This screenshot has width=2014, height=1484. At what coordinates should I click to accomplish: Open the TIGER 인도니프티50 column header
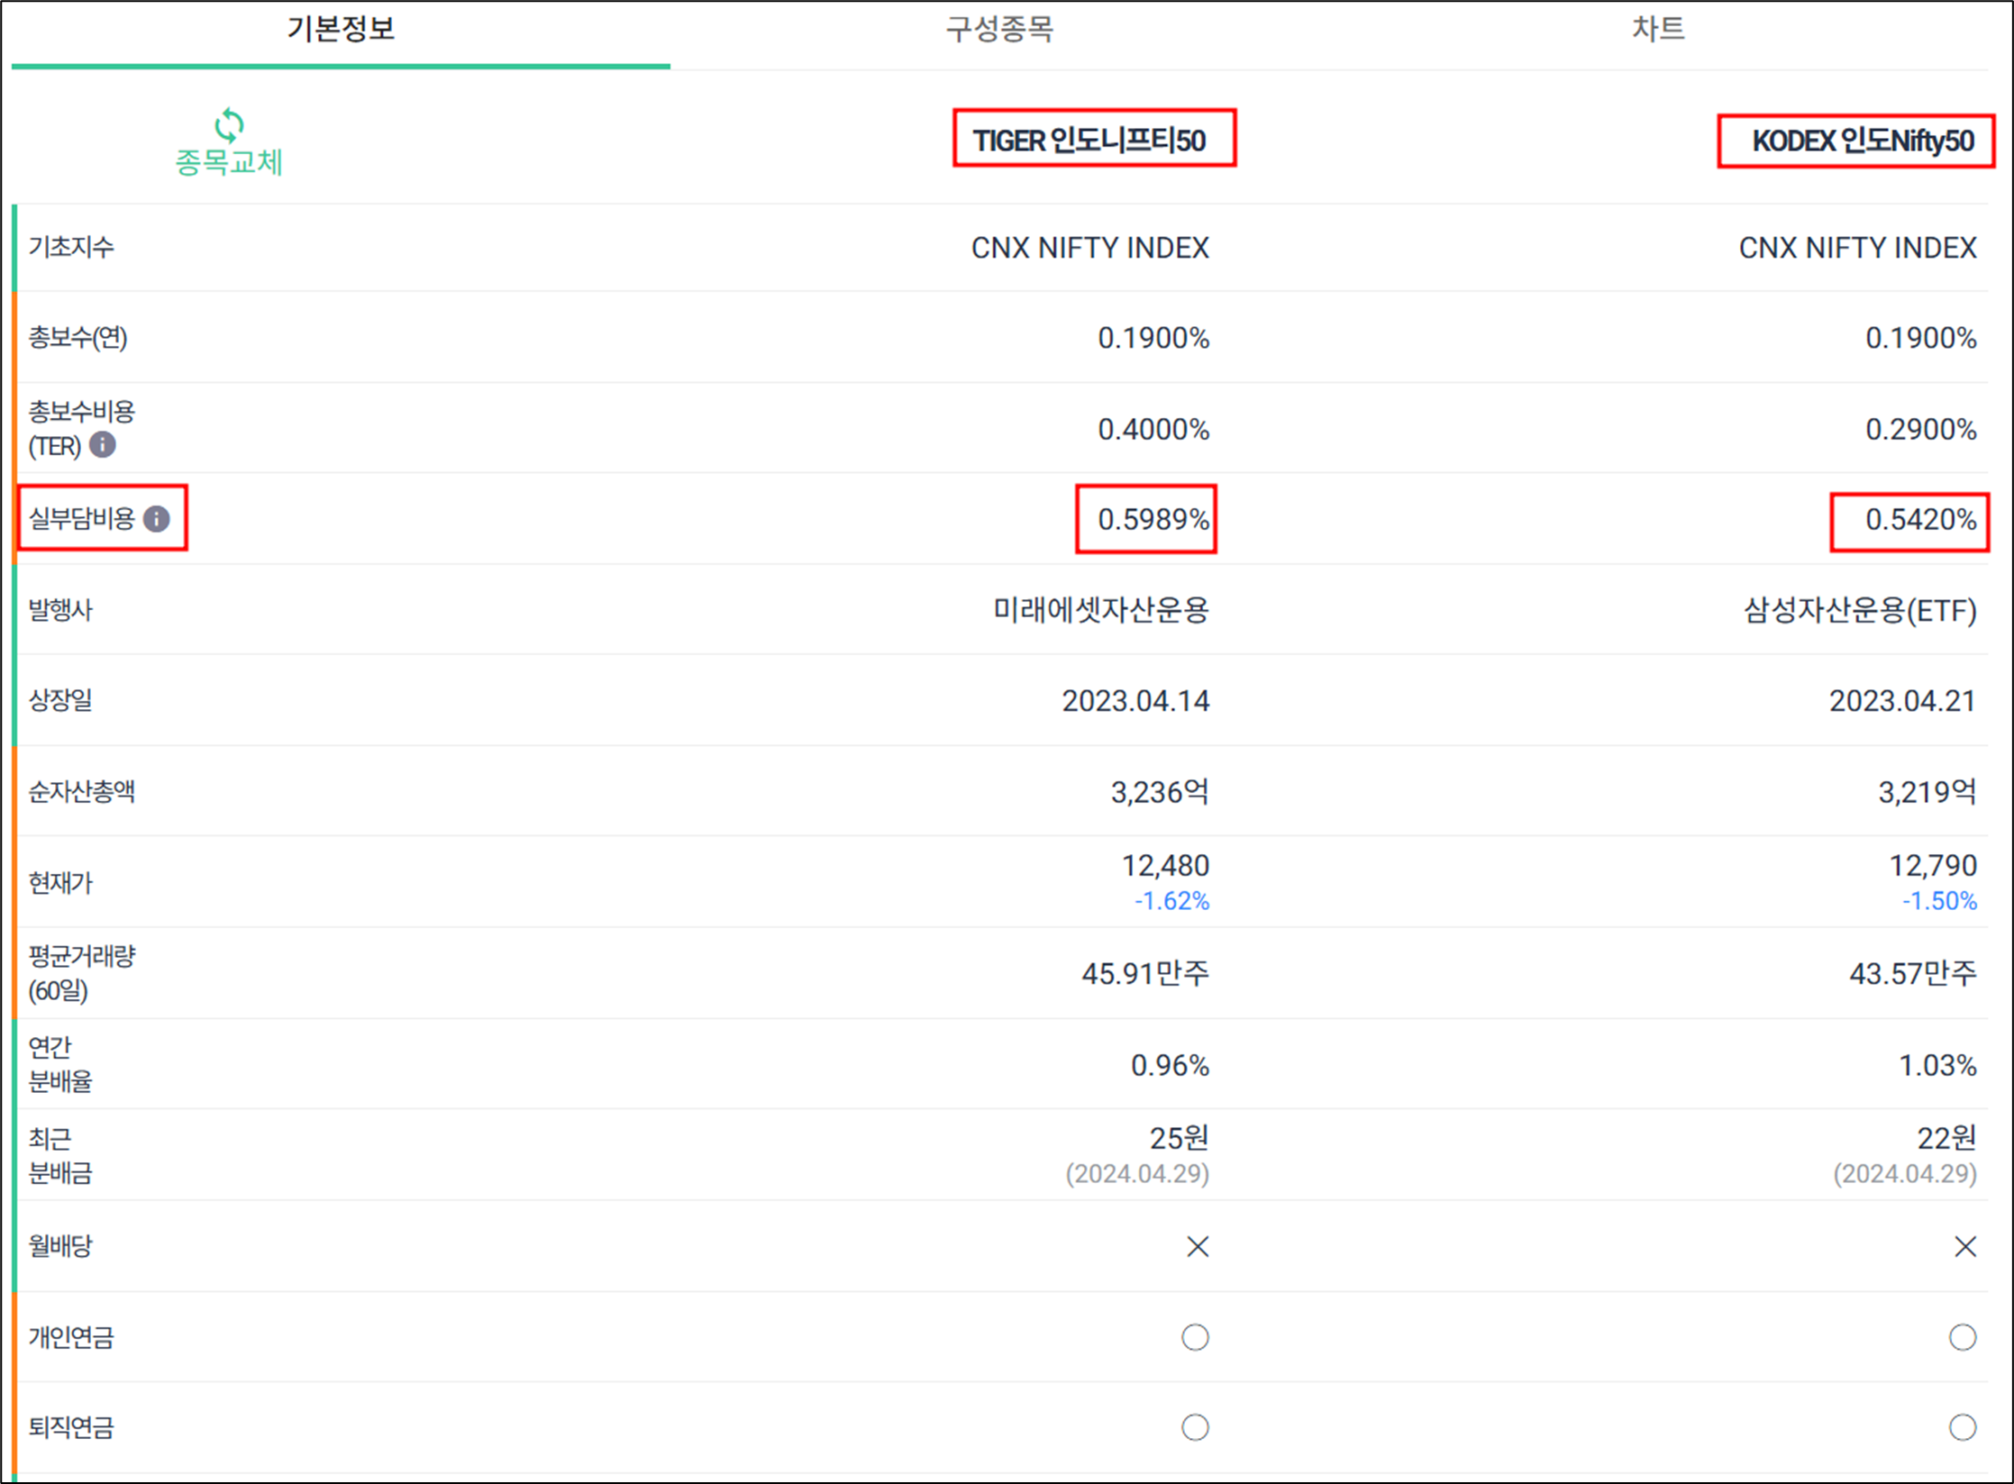point(1089,141)
